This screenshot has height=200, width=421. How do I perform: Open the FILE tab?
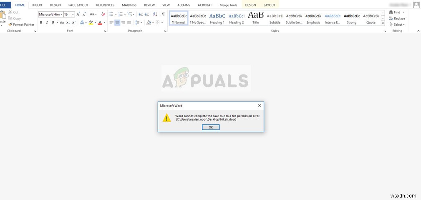[x=4, y=5]
